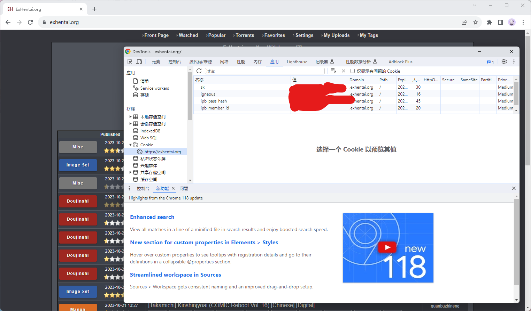
Task: Select the ipb_member_id cookie row
Action: pos(215,108)
